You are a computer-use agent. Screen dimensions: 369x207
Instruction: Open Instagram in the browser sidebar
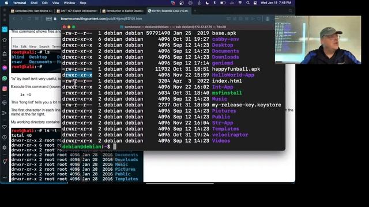click(x=5, y=89)
